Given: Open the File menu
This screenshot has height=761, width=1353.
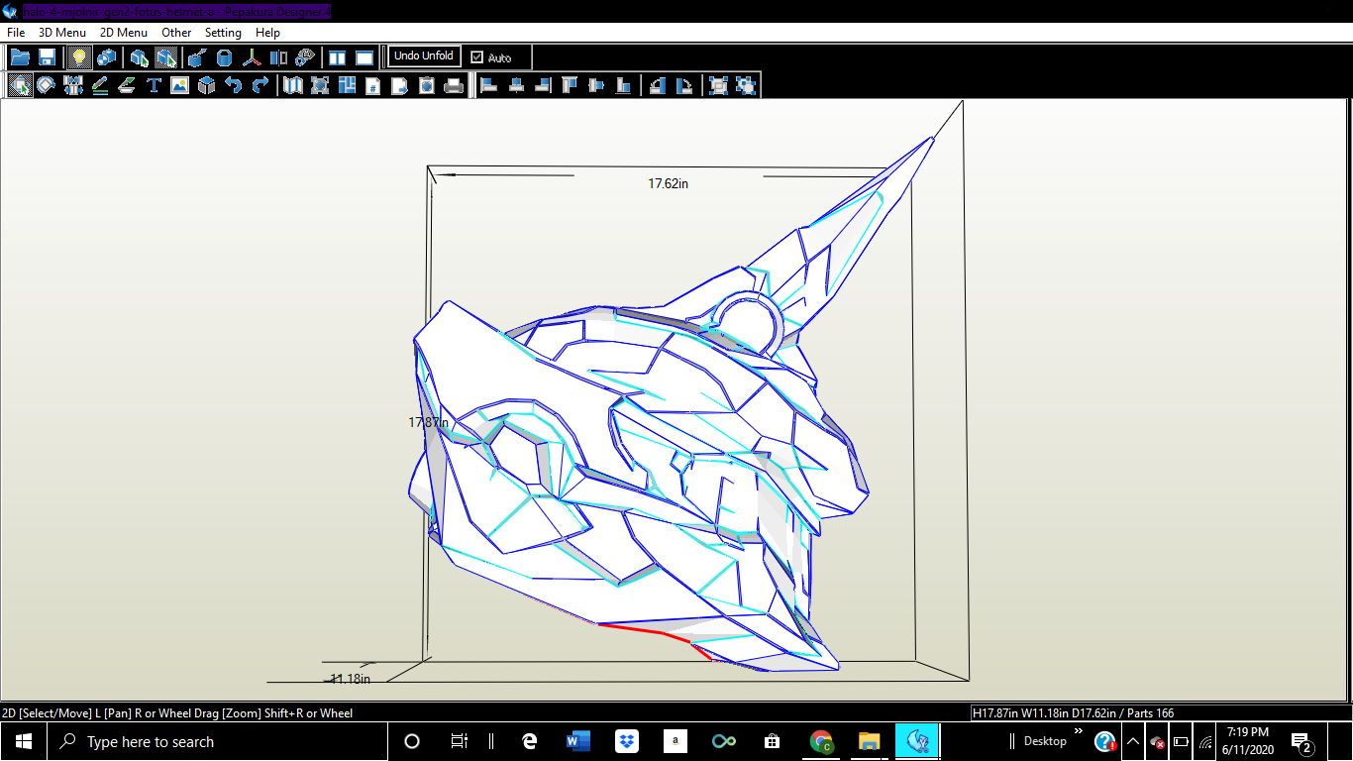Looking at the screenshot, I should point(16,33).
